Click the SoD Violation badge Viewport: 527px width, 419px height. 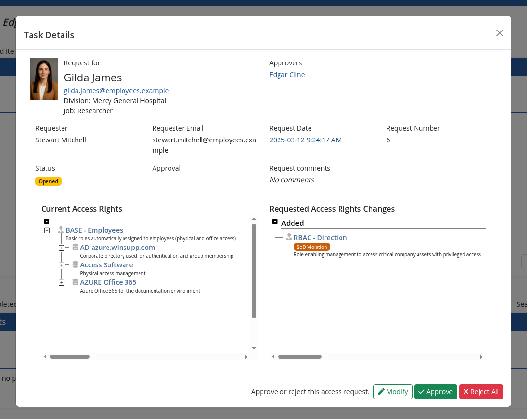coord(312,247)
